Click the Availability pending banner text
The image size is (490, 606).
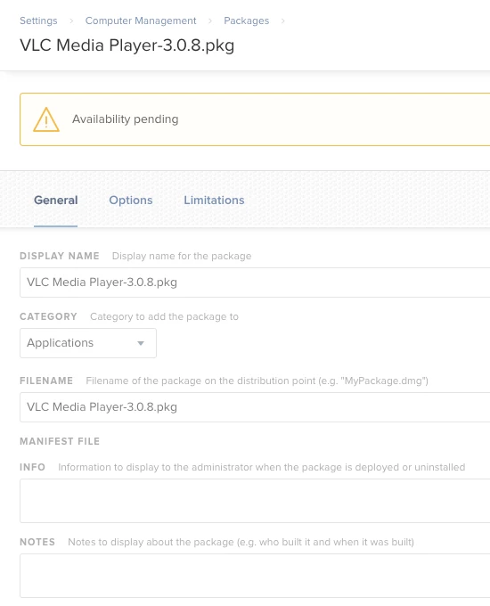point(126,119)
